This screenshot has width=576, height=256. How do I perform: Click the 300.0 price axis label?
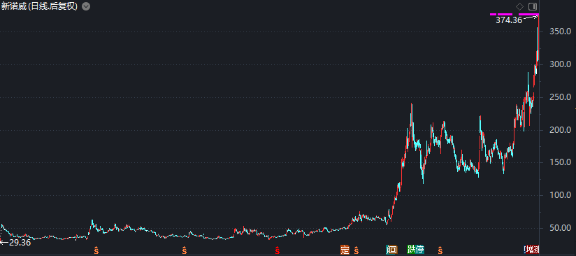click(560, 65)
